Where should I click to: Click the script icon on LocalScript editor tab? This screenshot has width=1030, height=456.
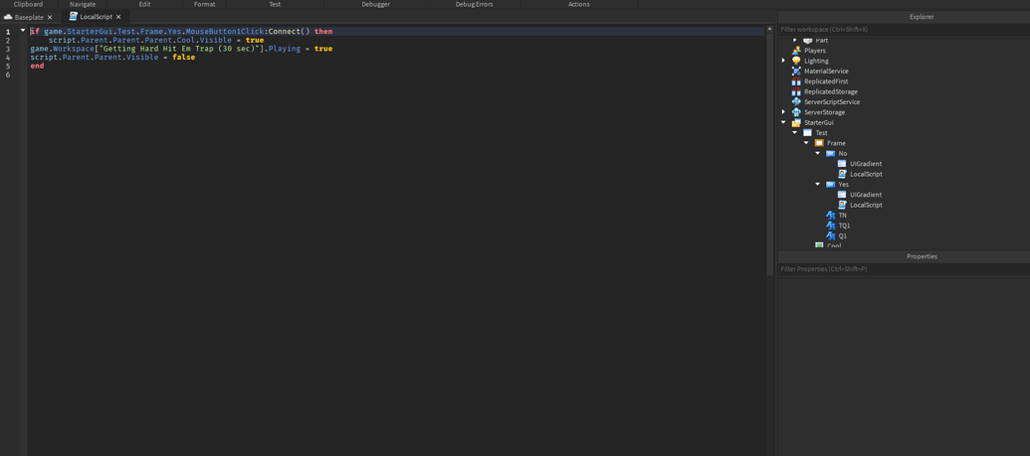[x=74, y=17]
